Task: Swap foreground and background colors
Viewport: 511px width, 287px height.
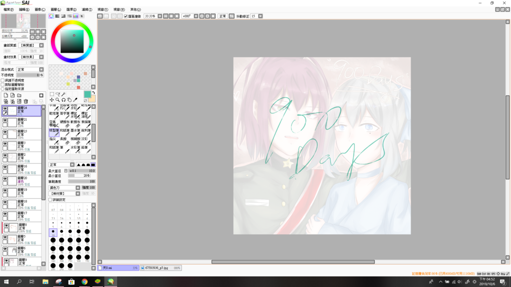Action: [93, 93]
